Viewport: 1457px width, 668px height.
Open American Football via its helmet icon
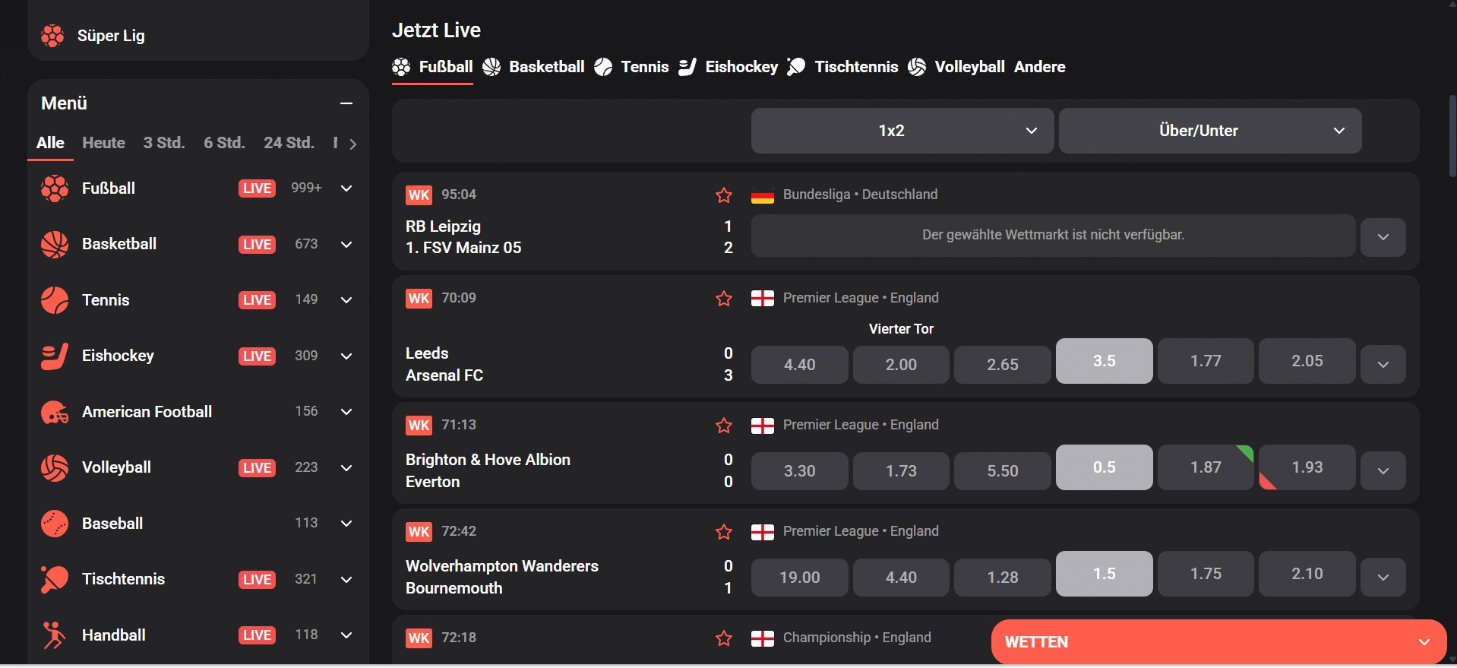(x=55, y=412)
